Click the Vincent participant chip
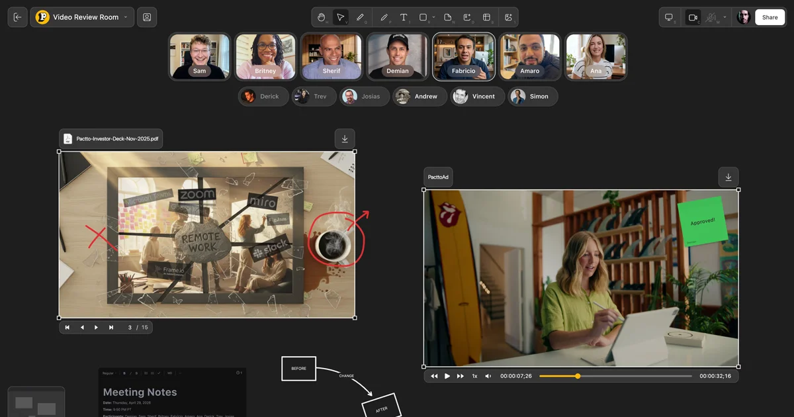794x417 pixels. (477, 97)
